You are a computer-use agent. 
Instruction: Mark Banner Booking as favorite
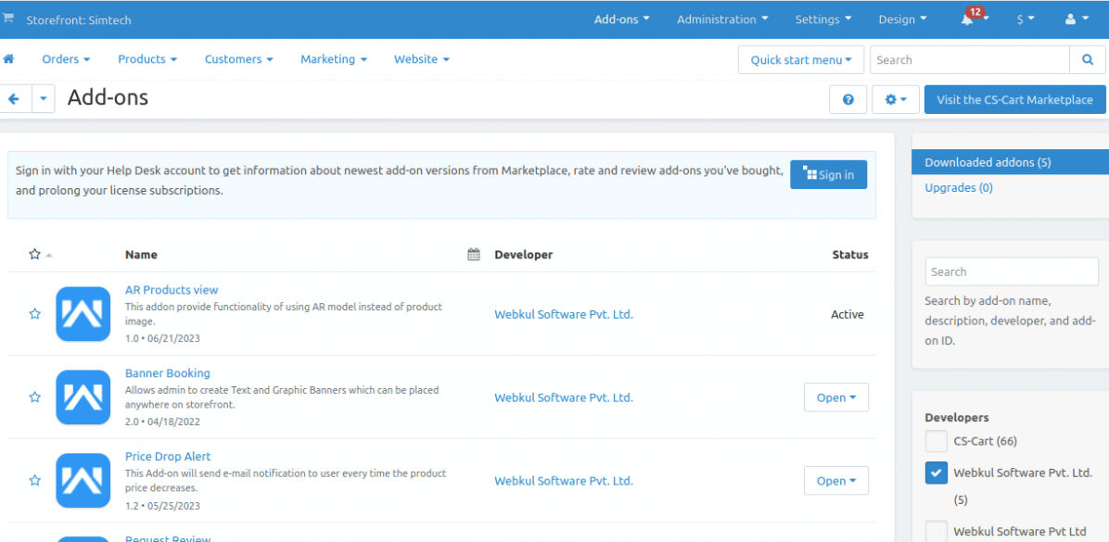pyautogui.click(x=34, y=397)
